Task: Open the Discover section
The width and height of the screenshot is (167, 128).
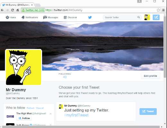Action: [x=70, y=17]
